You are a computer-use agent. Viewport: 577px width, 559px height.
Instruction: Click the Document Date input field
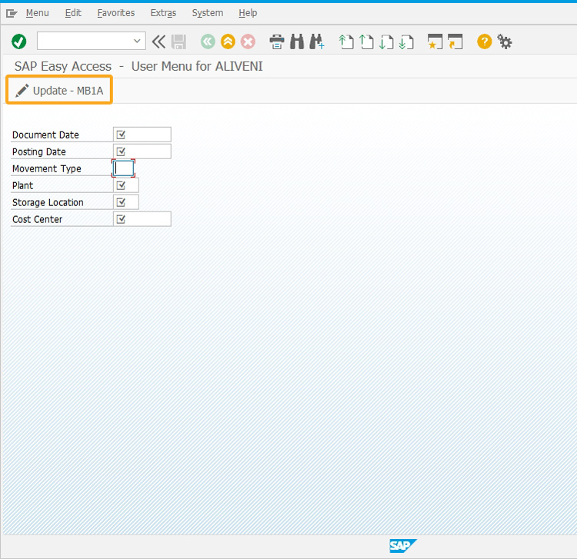(142, 135)
